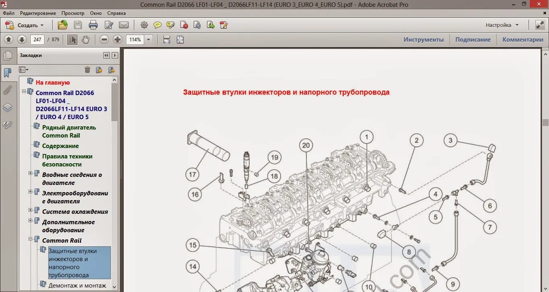Viewport: 549px width, 292px height.
Task: Create a new bookmark icon
Action: pyautogui.click(x=99, y=70)
